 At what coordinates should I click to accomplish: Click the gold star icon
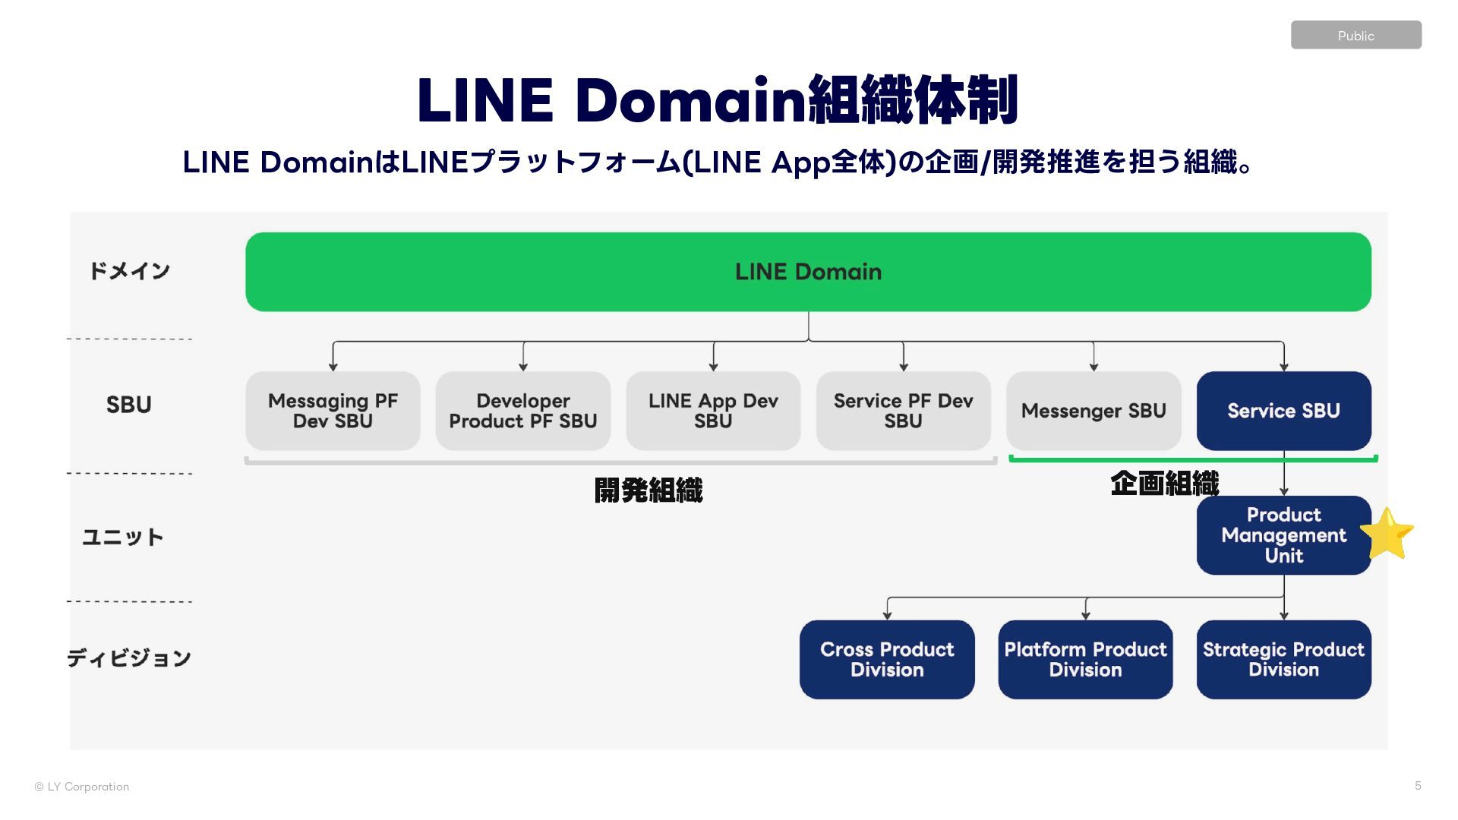(1387, 534)
